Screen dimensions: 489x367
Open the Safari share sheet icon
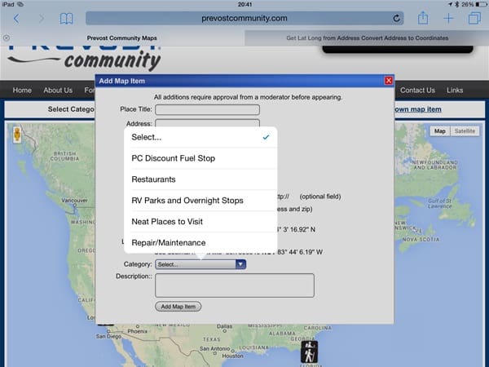423,18
